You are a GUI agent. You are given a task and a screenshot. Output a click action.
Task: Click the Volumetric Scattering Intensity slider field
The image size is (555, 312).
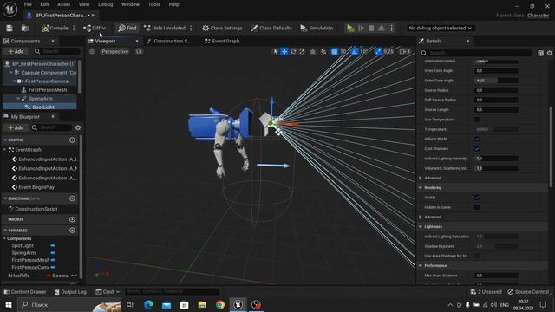click(496, 168)
